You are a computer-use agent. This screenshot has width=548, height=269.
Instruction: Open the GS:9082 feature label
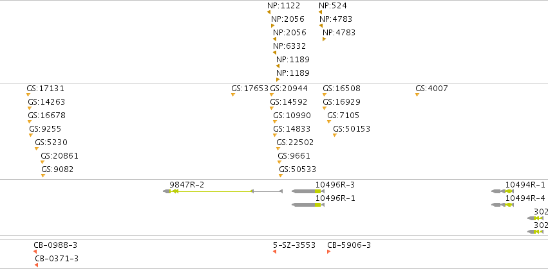[x=57, y=169]
